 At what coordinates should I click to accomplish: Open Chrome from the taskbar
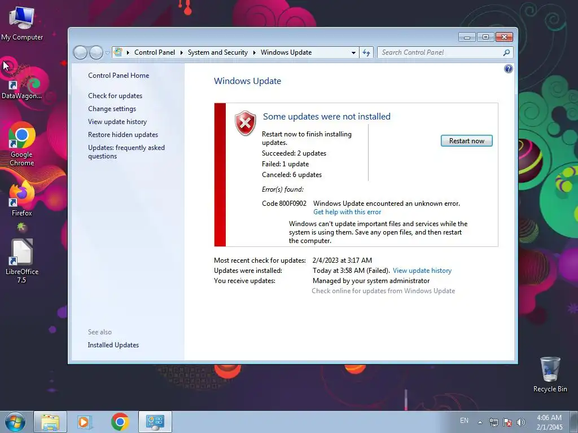tap(120, 422)
